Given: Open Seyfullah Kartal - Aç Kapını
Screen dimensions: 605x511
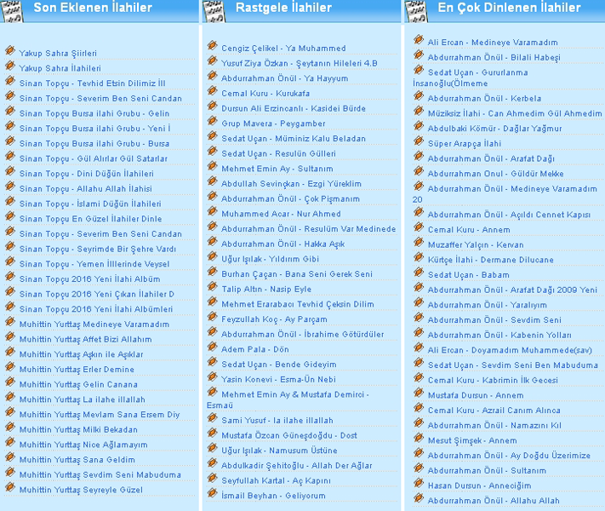Looking at the screenshot, I should pyautogui.click(x=276, y=481).
